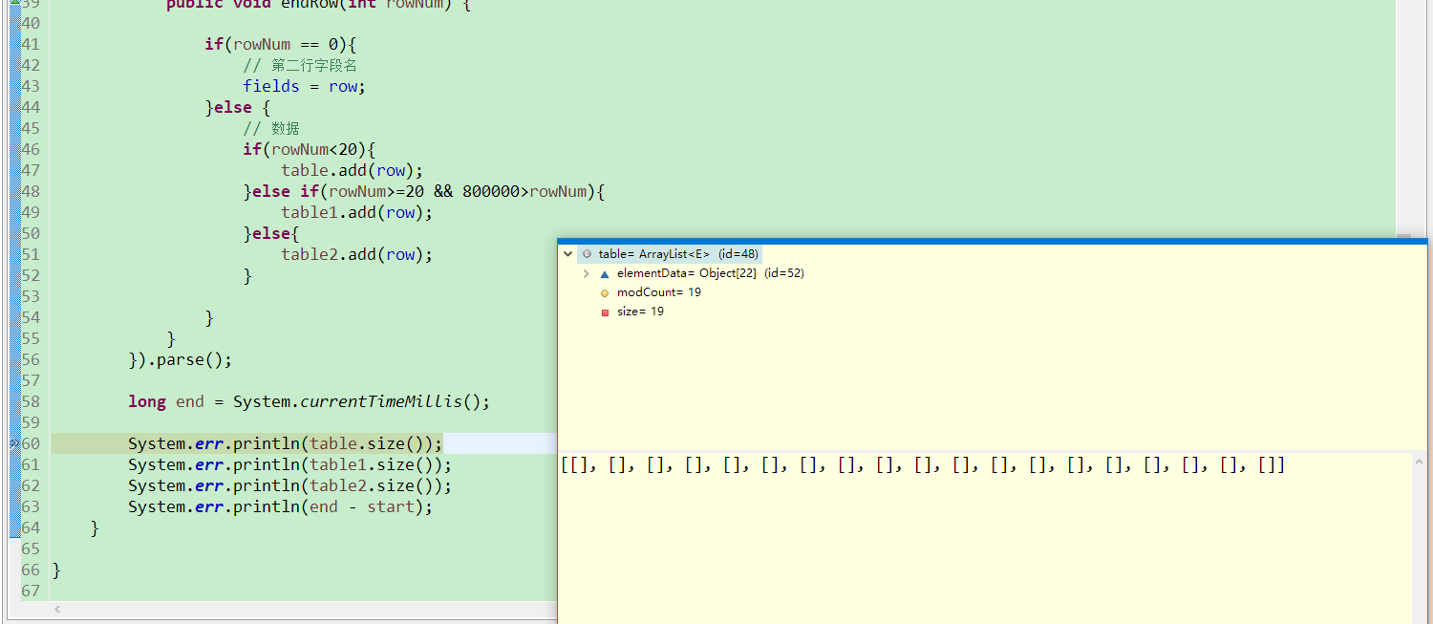Screen dimensions: 1433x624
Task: Click line number 65 in the gutter
Action: point(31,549)
